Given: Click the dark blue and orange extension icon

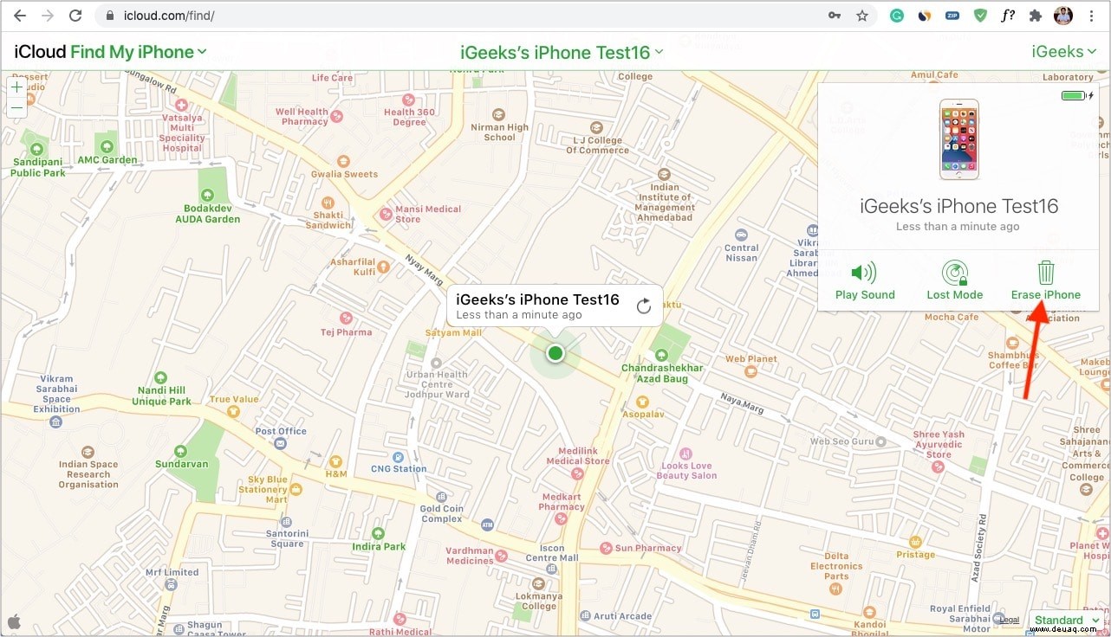Looking at the screenshot, I should pos(925,16).
